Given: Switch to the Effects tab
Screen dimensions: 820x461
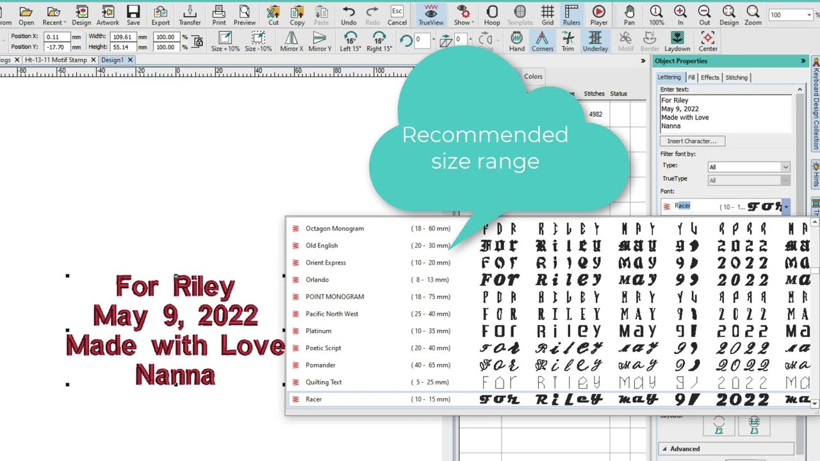Looking at the screenshot, I should tap(710, 77).
